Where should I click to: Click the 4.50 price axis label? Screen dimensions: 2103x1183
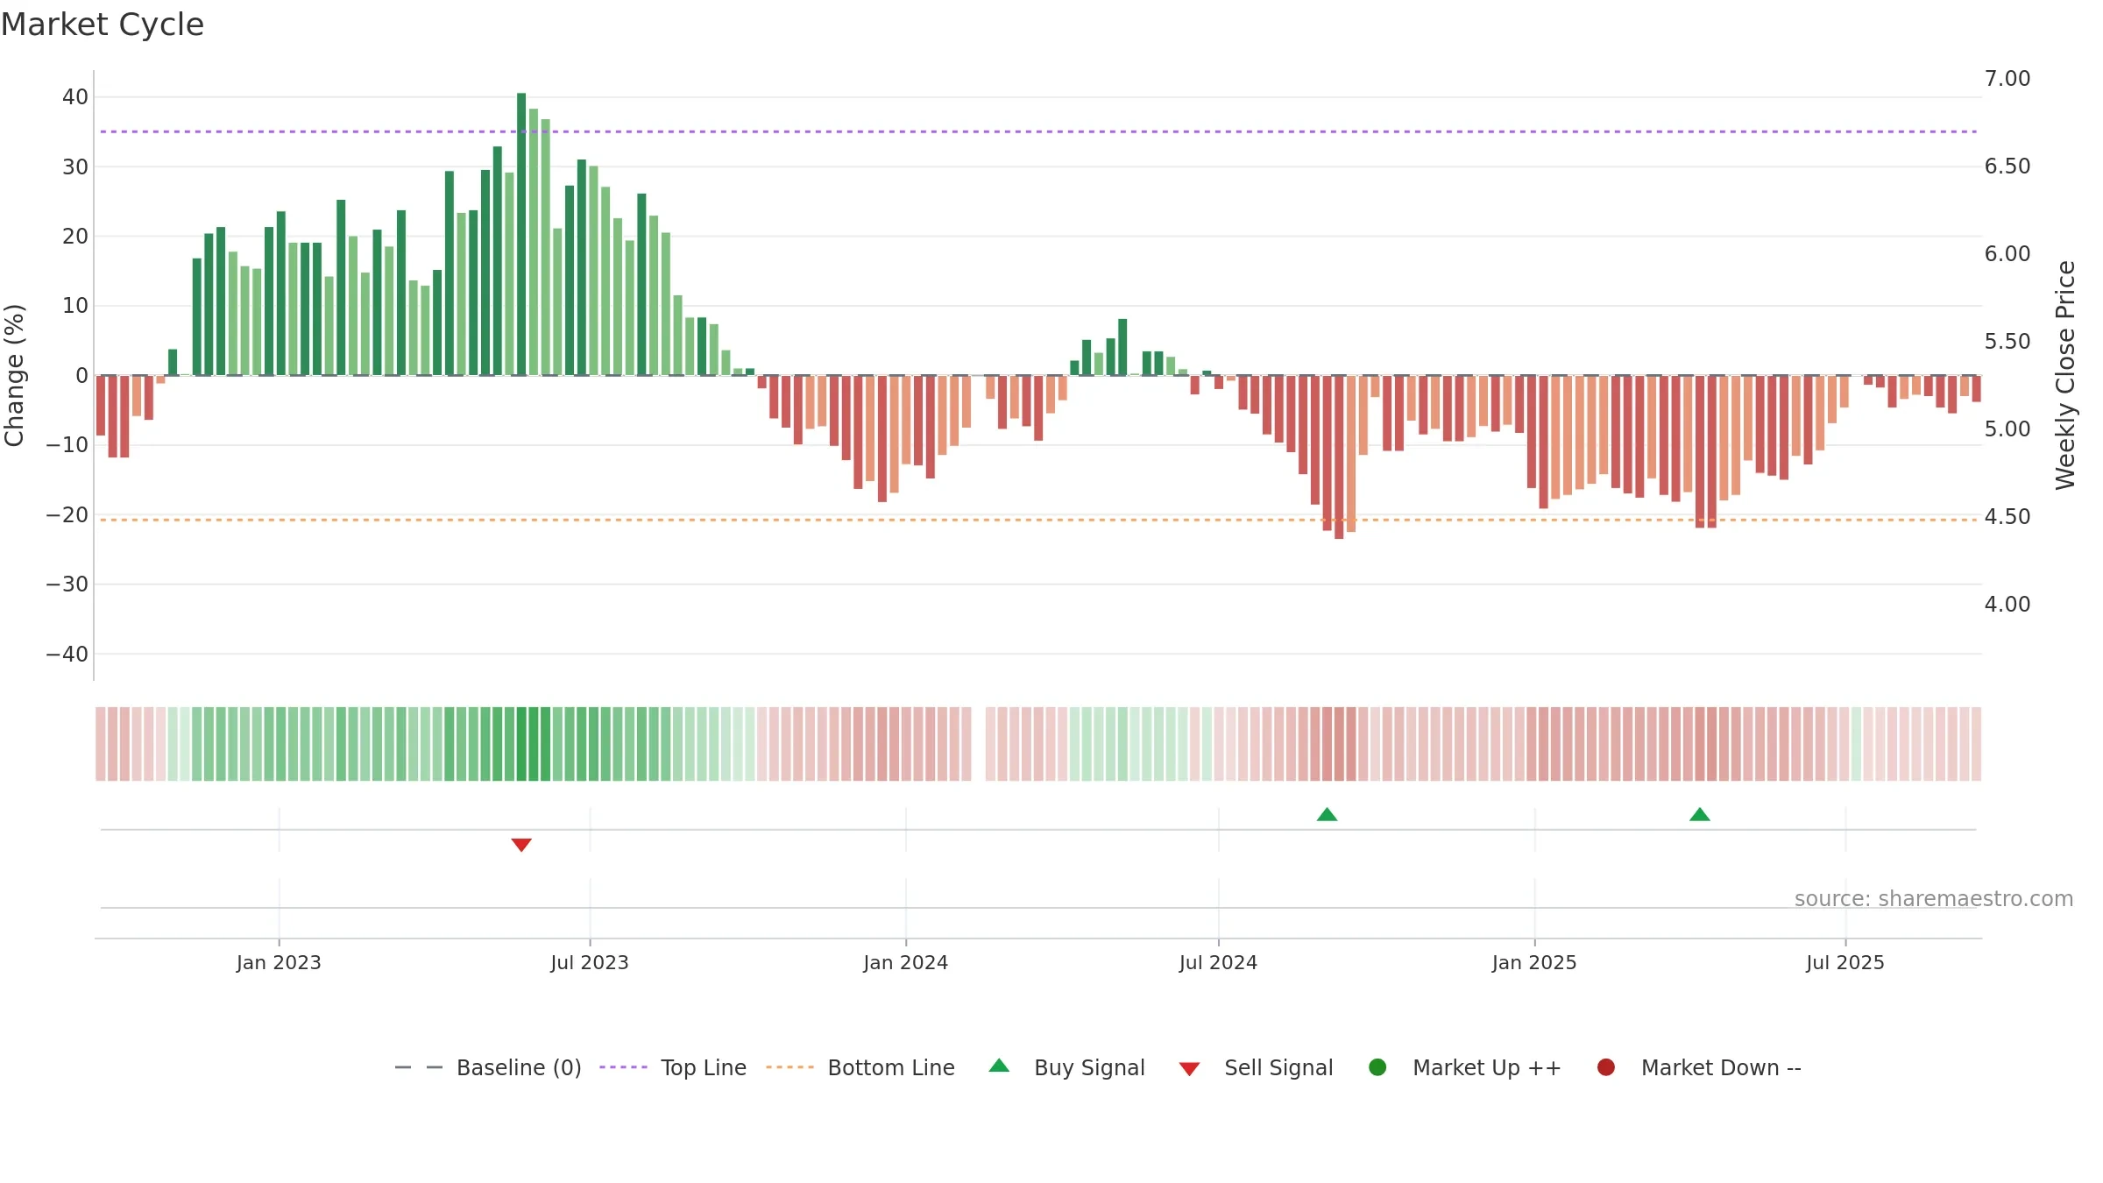click(2007, 517)
